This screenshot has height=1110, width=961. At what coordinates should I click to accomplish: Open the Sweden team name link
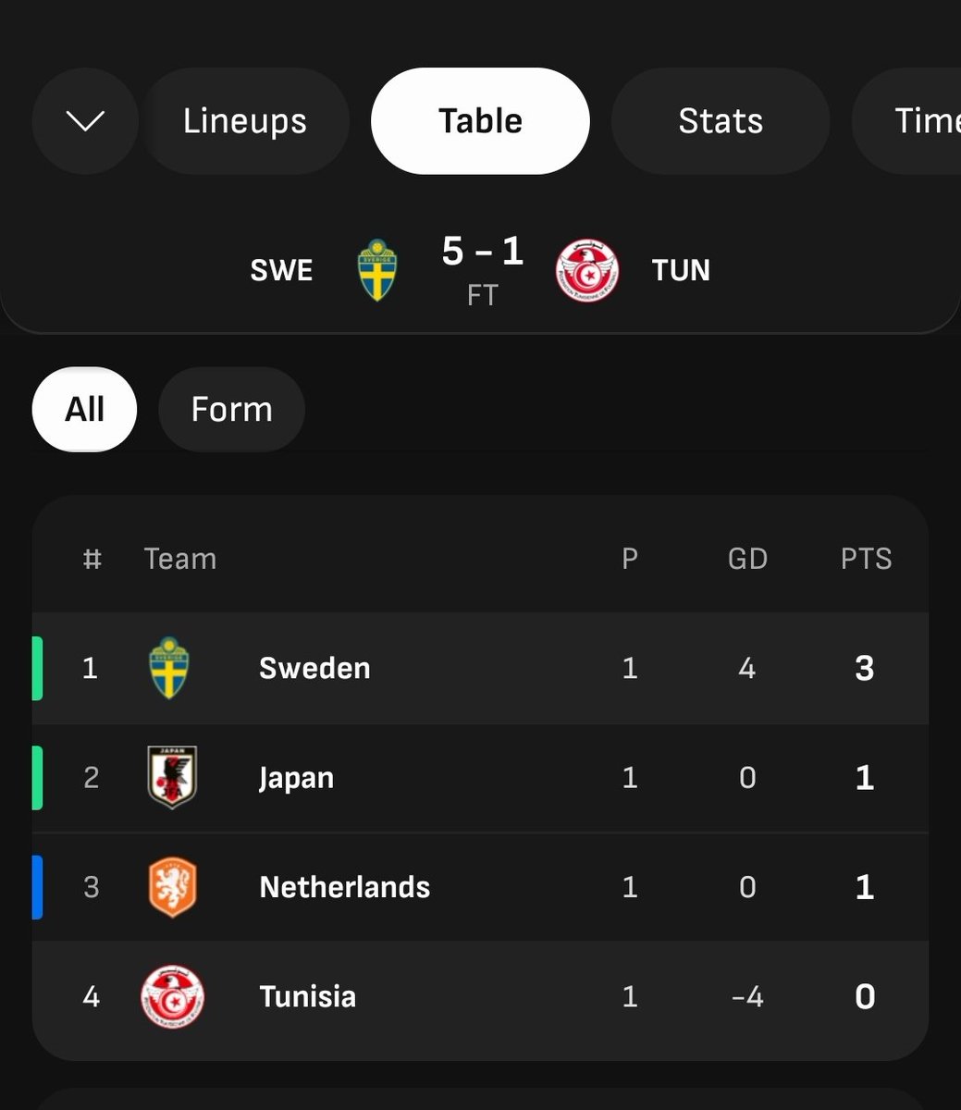(x=314, y=668)
